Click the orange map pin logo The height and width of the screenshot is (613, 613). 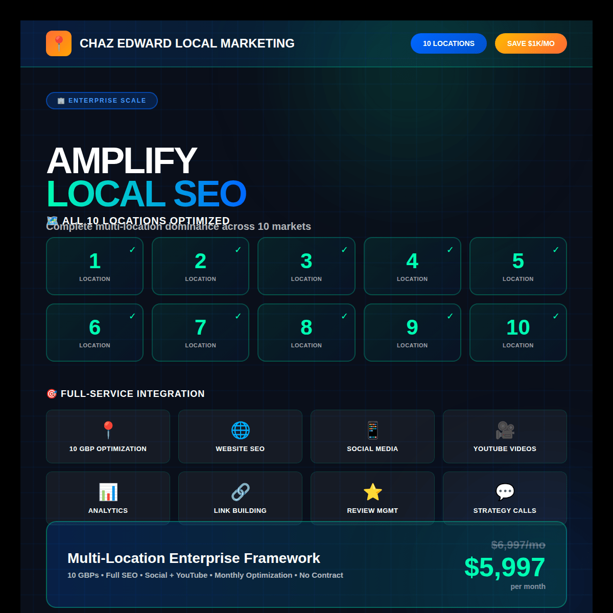tap(59, 43)
